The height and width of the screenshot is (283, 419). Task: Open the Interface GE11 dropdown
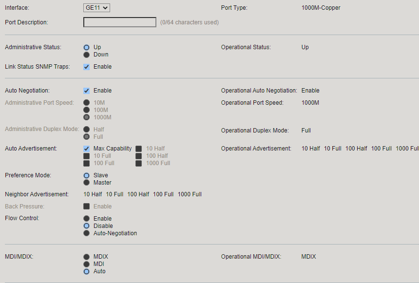[x=96, y=8]
